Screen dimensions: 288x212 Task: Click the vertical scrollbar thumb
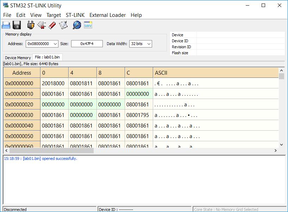pyautogui.click(x=281, y=76)
